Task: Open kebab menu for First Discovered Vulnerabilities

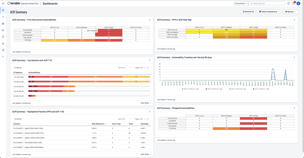Action: [x=149, y=20]
